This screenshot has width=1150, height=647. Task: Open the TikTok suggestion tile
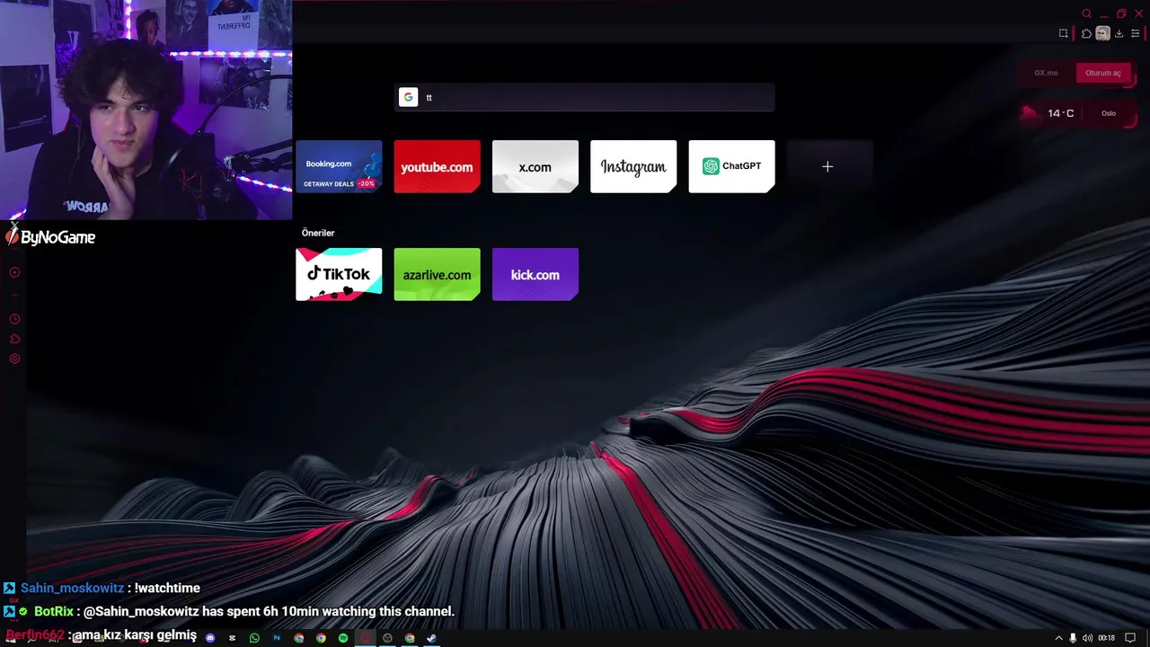click(x=339, y=274)
